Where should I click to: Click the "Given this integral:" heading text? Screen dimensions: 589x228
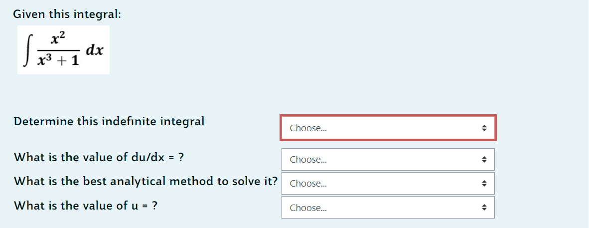pyautogui.click(x=67, y=14)
